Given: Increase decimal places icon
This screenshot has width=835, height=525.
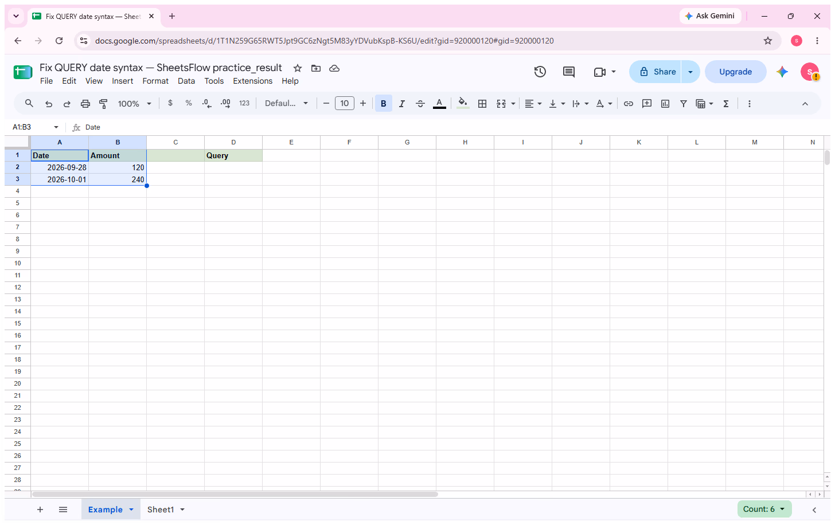Looking at the screenshot, I should tap(225, 103).
